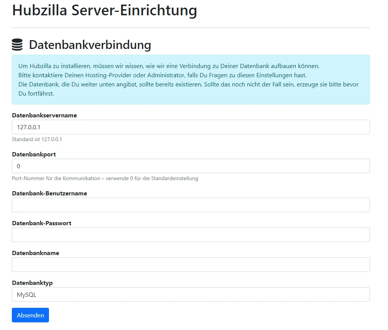Viewport: 388px width, 330px height.
Task: Click the blue informational notice box
Action: (191, 79)
